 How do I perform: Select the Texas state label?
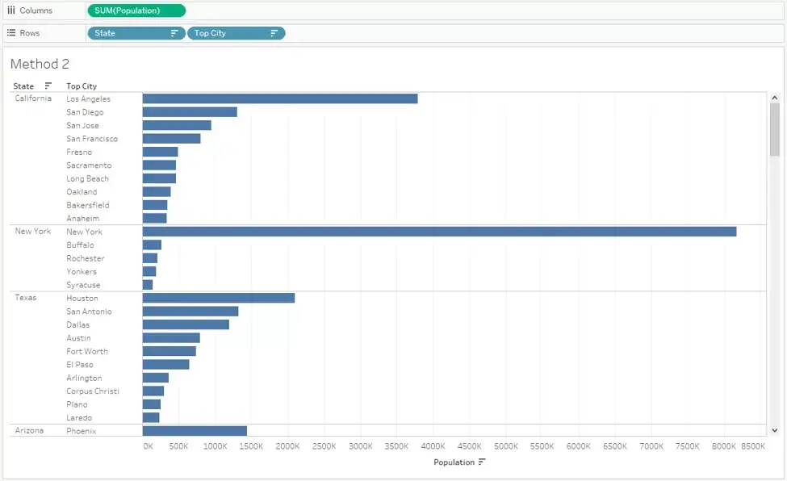[x=26, y=298]
